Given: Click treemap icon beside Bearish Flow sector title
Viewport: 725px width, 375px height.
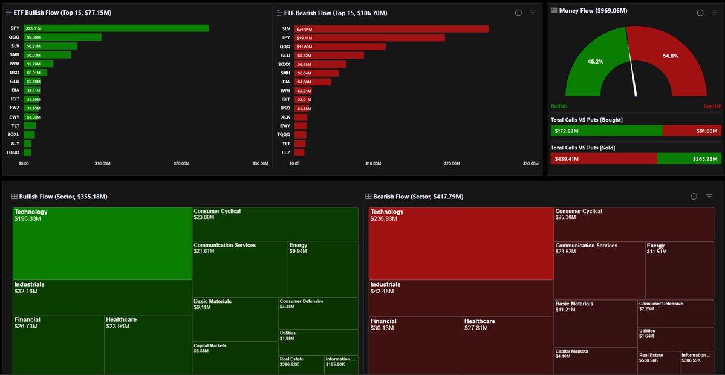Looking at the screenshot, I should 368,197.
